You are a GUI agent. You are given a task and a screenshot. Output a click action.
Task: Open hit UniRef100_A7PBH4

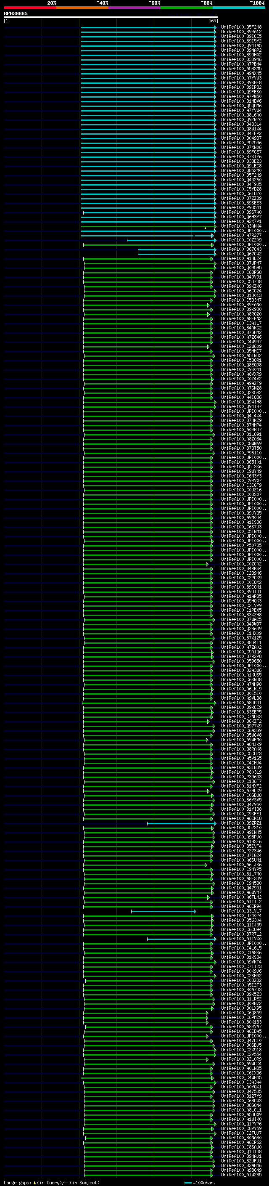[241, 64]
